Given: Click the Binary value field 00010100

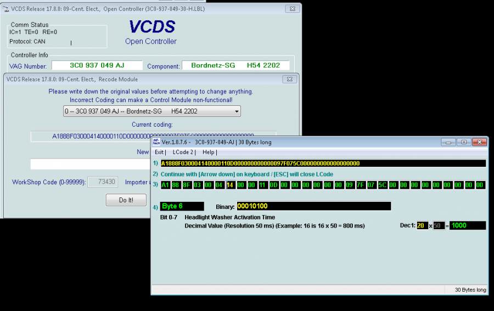Looking at the screenshot, I should click(313, 206).
